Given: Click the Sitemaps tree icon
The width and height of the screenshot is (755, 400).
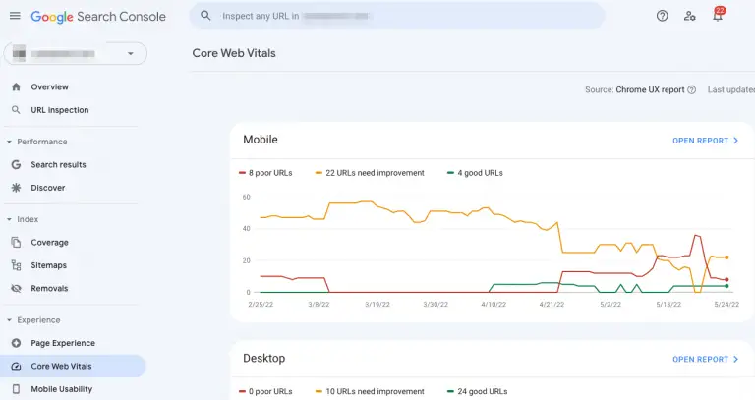Looking at the screenshot, I should [16, 265].
